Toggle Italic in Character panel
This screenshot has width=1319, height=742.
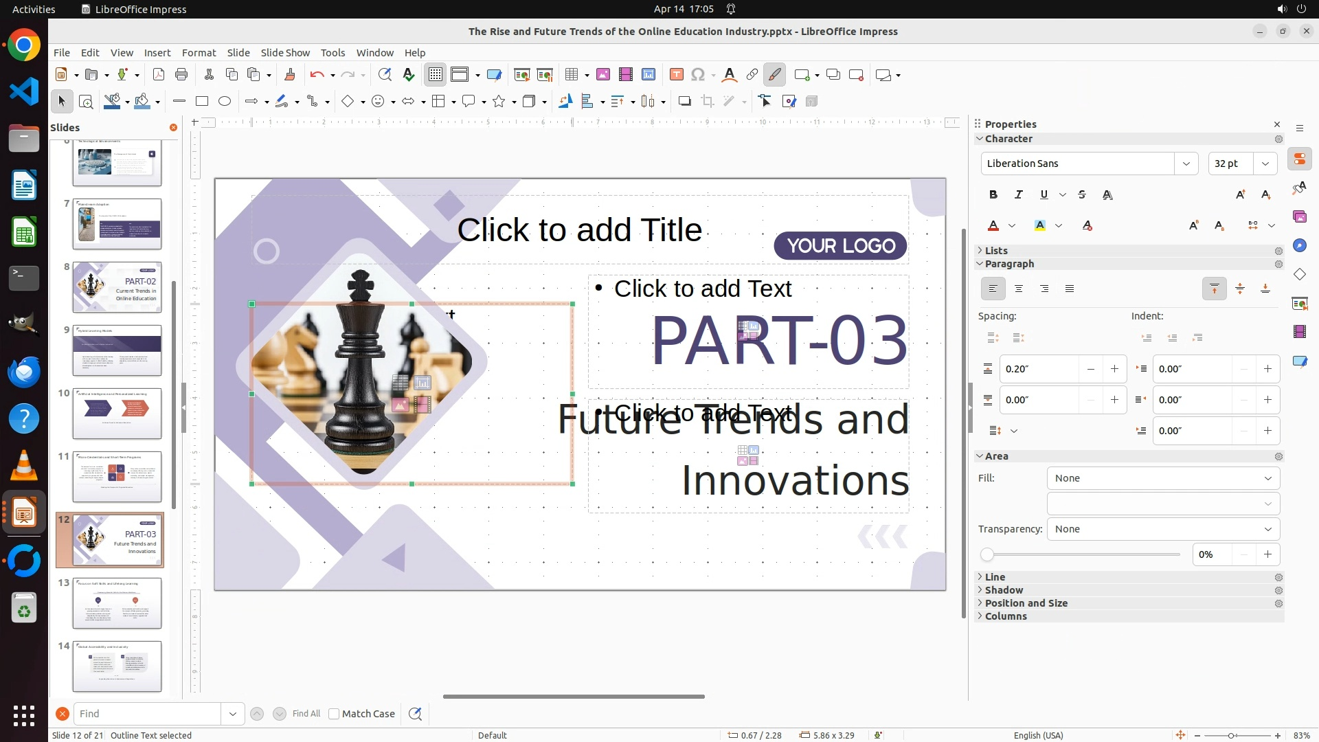coord(1018,195)
